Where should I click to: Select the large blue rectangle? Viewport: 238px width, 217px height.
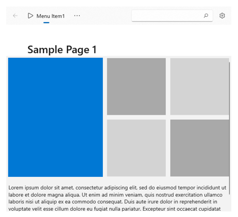tap(56, 117)
